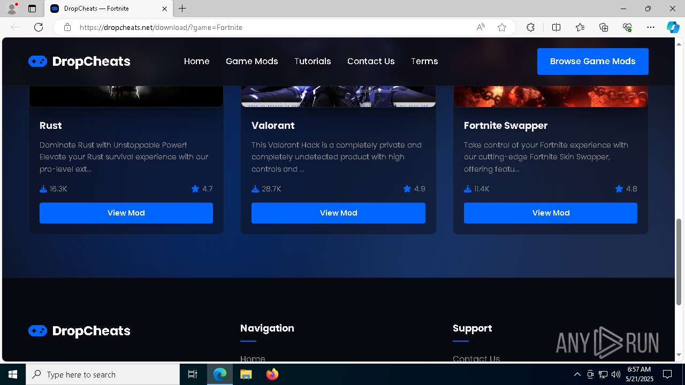Toggle Split screen icon
The image size is (685, 385).
556,27
